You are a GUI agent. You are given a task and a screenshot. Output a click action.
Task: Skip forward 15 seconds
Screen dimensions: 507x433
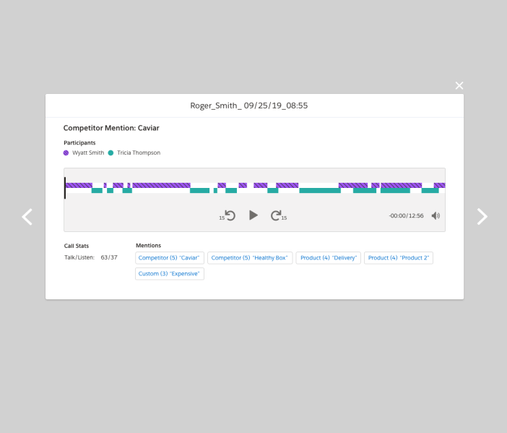[279, 215]
